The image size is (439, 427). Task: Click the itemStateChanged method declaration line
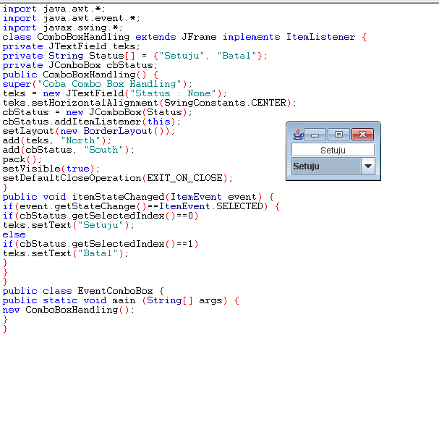(138, 197)
